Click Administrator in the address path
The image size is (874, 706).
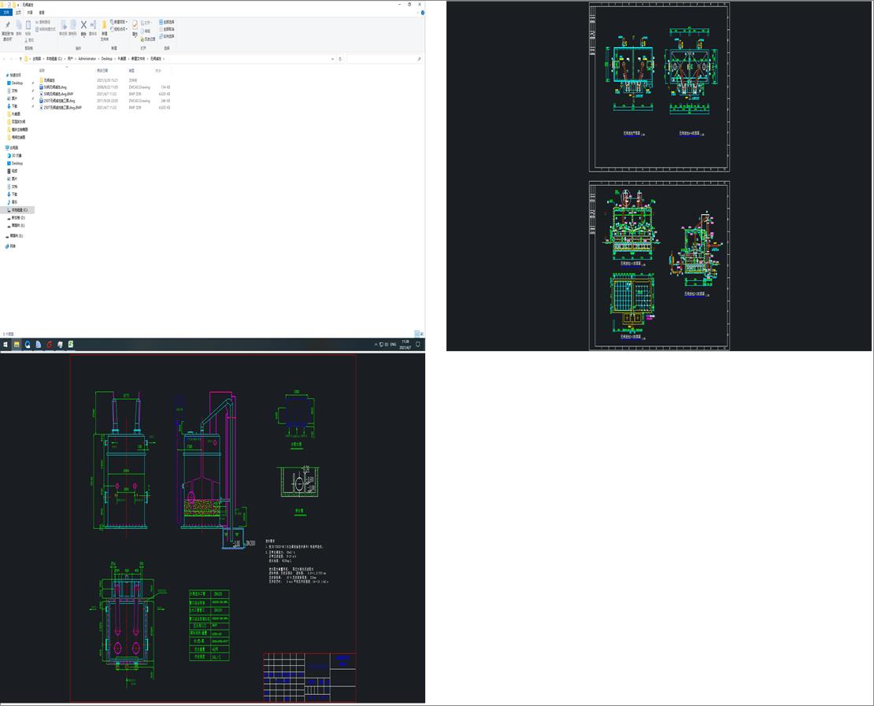coord(87,58)
